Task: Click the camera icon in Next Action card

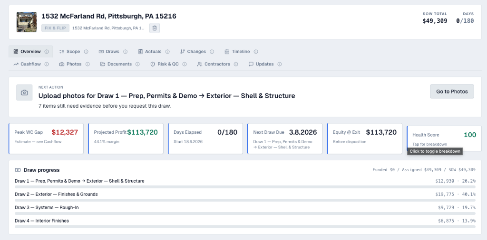Action: (24, 92)
